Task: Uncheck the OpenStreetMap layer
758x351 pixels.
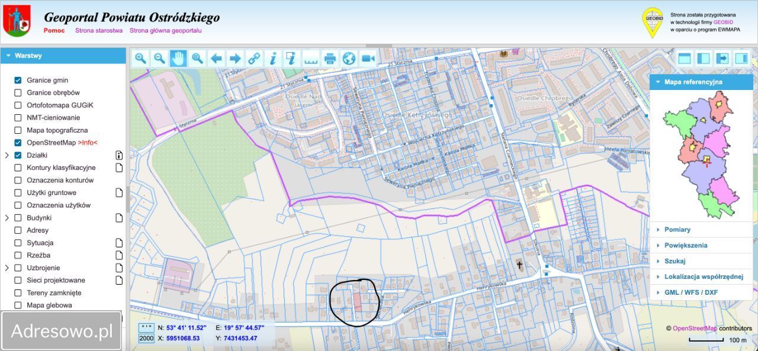Action: 18,143
